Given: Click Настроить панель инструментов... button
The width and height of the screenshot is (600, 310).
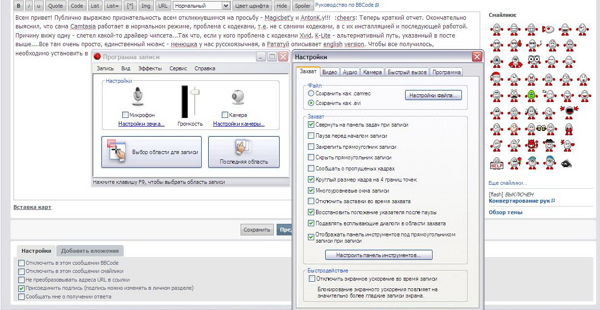Looking at the screenshot, I should coord(379,255).
